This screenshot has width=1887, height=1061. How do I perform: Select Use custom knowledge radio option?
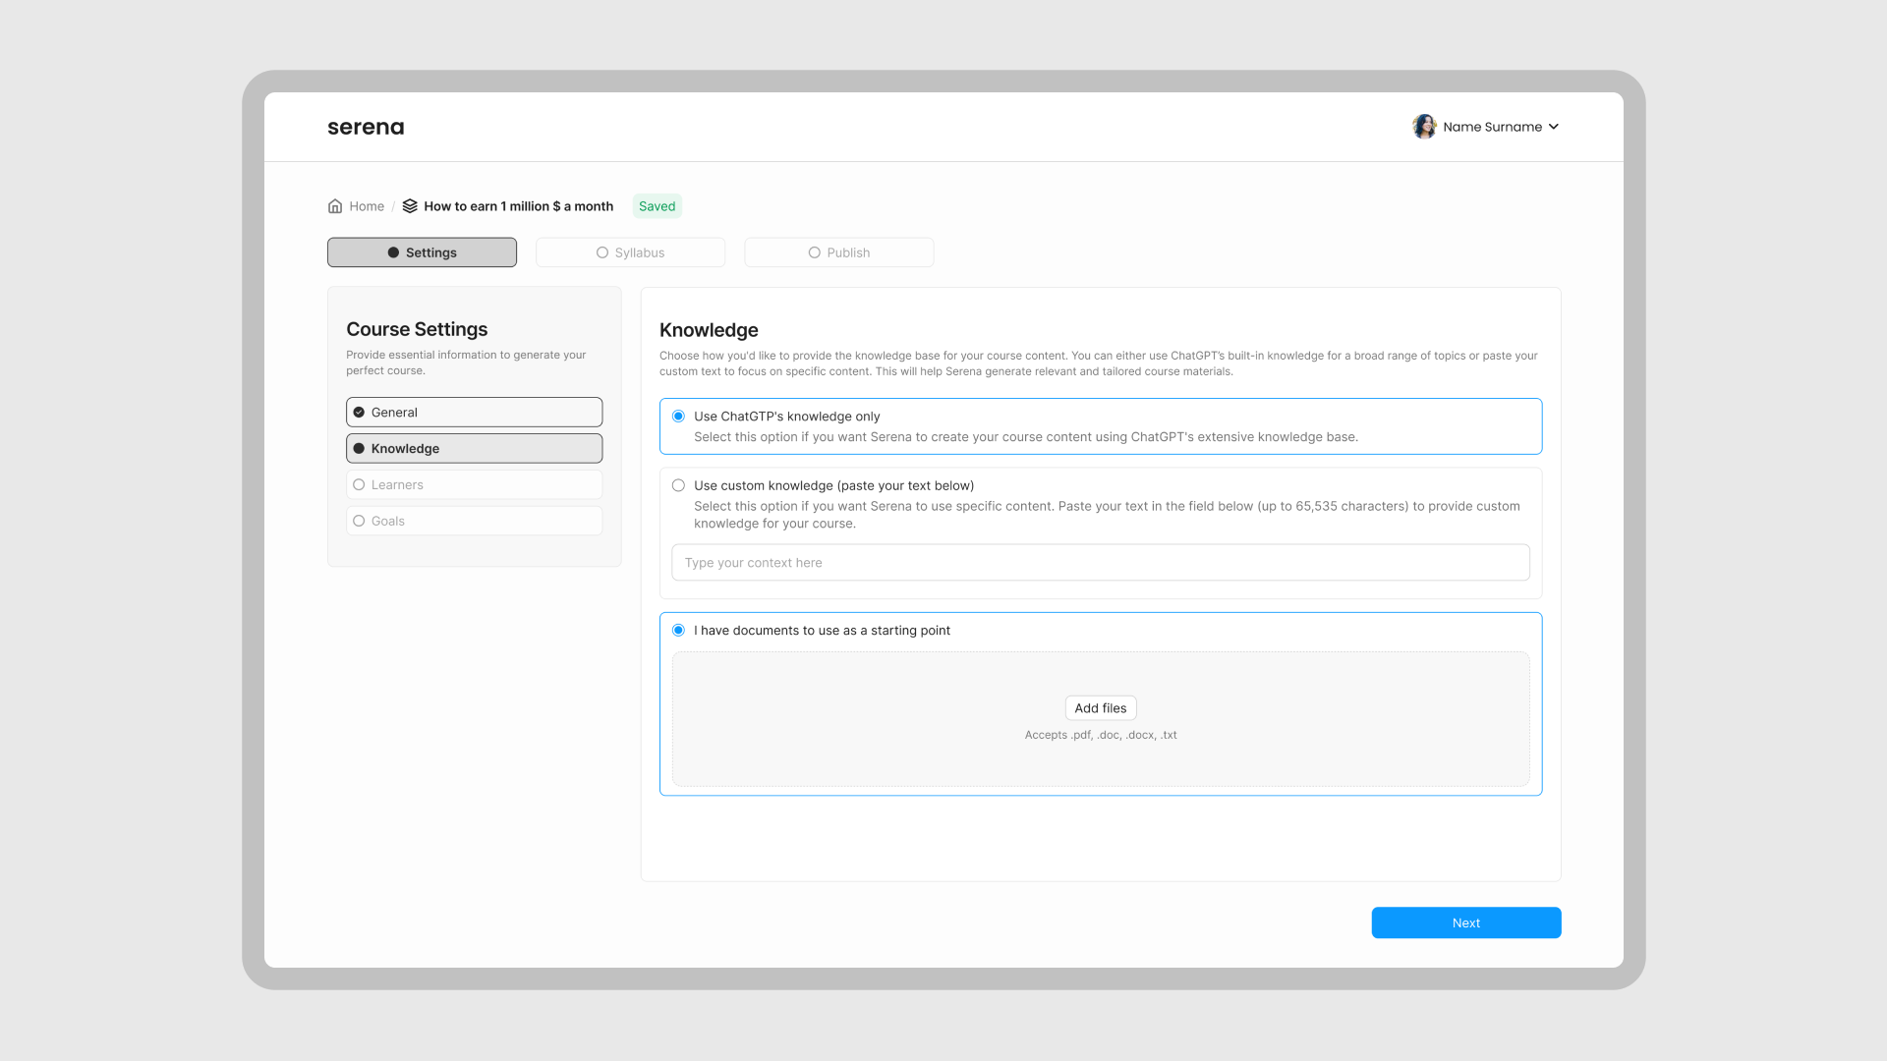tap(678, 485)
